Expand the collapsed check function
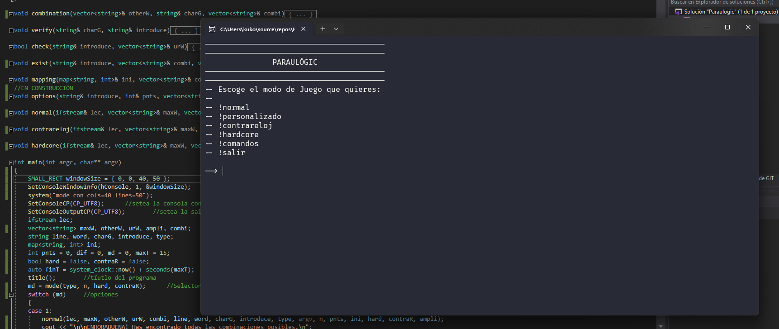This screenshot has height=329, width=779. (x=11, y=47)
